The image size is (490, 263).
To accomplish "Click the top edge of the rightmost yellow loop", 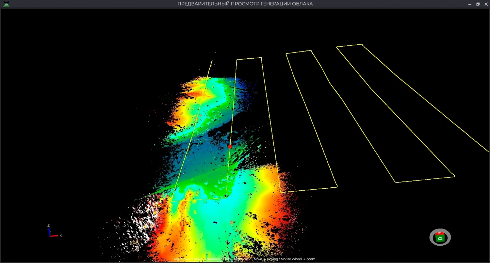I will (349, 46).
